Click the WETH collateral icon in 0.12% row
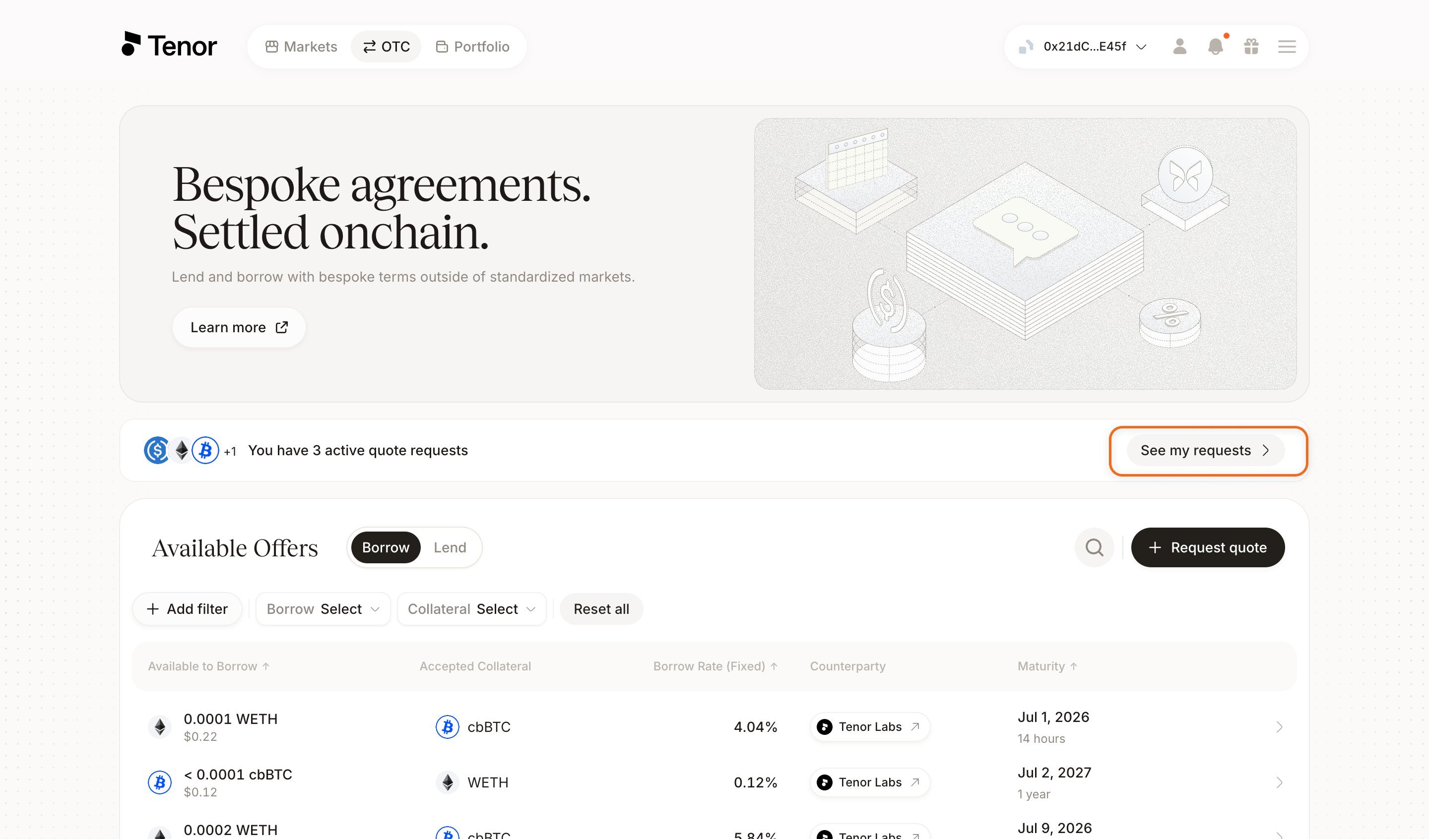The height and width of the screenshot is (839, 1429). [x=448, y=782]
